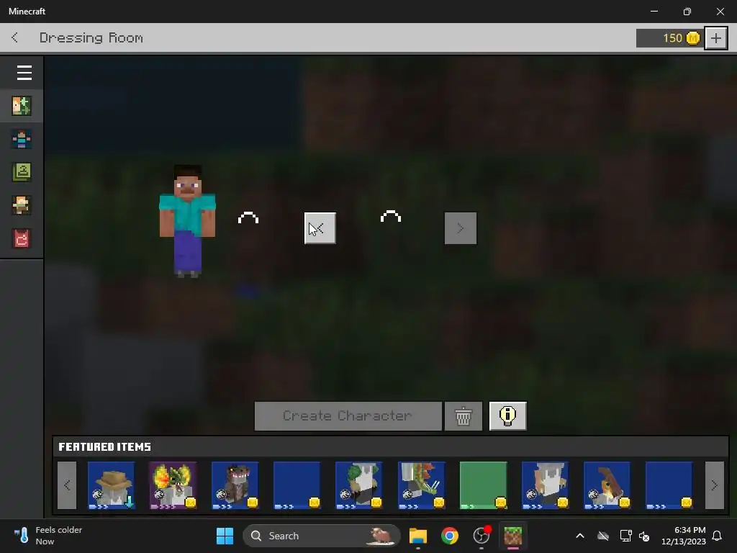
Task: Delete the character with the trash can
Action: click(x=464, y=415)
